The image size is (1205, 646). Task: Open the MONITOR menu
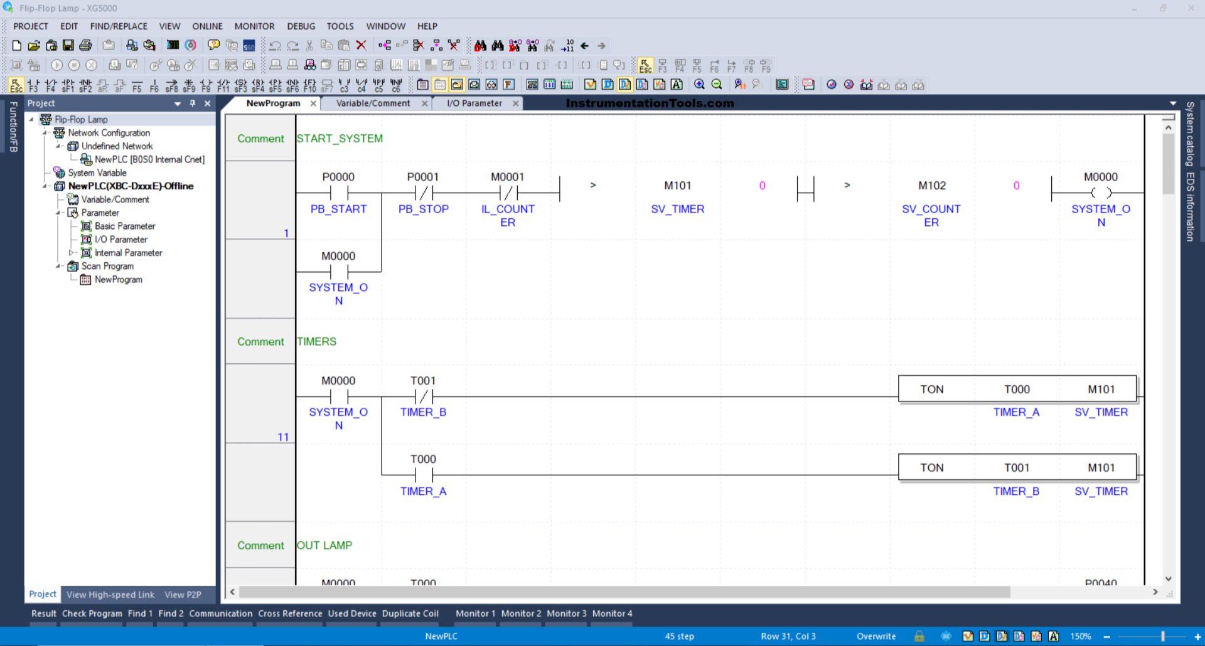click(254, 26)
